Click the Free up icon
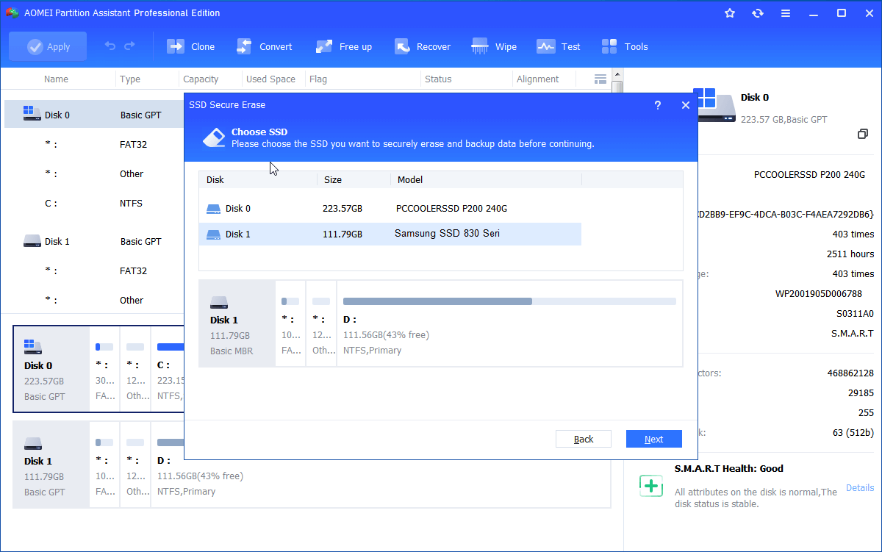Image resolution: width=882 pixels, height=552 pixels. (324, 46)
